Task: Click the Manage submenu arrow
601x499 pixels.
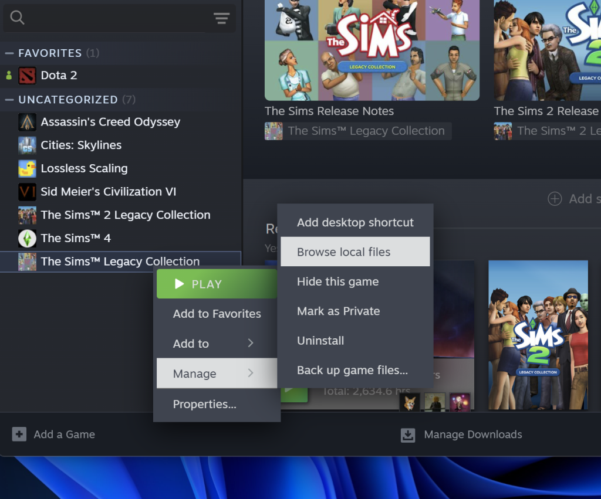Action: [251, 373]
